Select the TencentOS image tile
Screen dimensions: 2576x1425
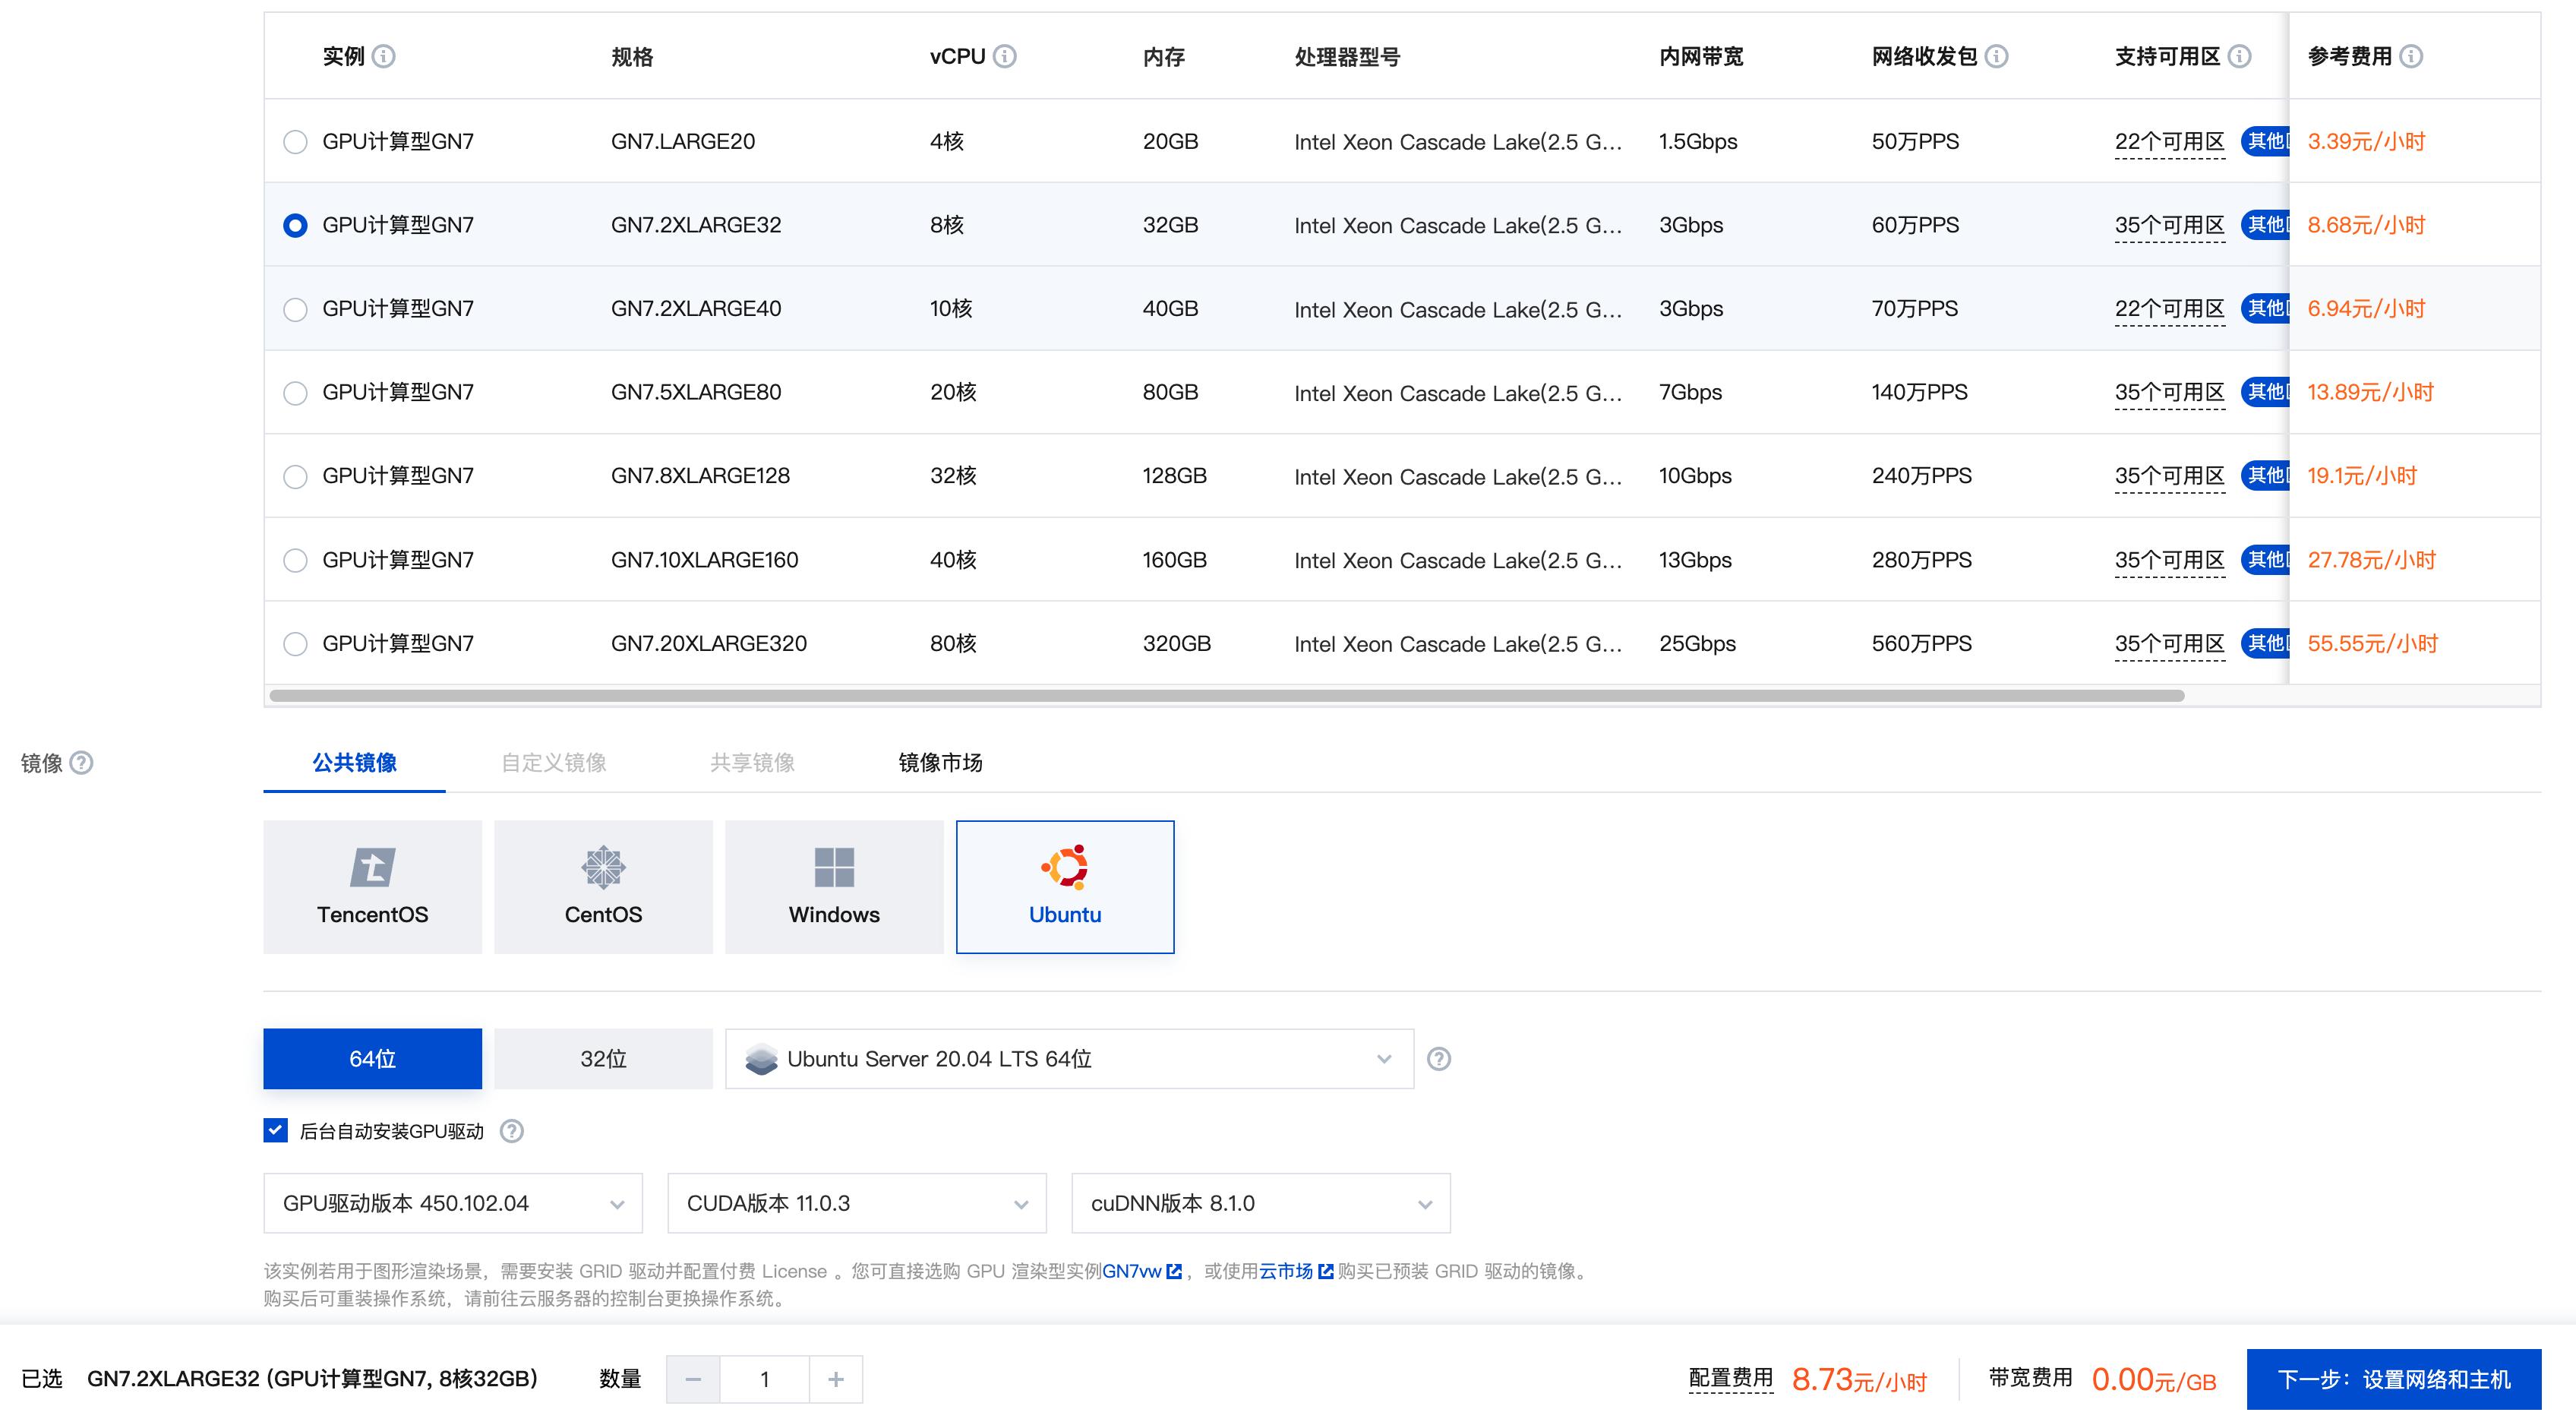tap(372, 887)
